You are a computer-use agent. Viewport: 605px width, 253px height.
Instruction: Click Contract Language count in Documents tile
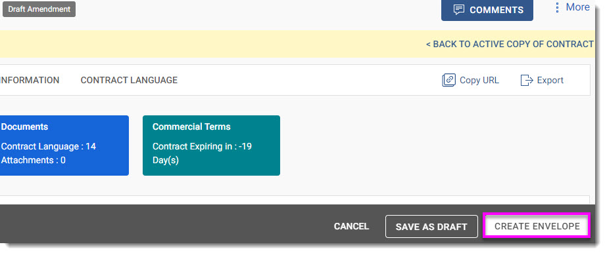click(48, 147)
